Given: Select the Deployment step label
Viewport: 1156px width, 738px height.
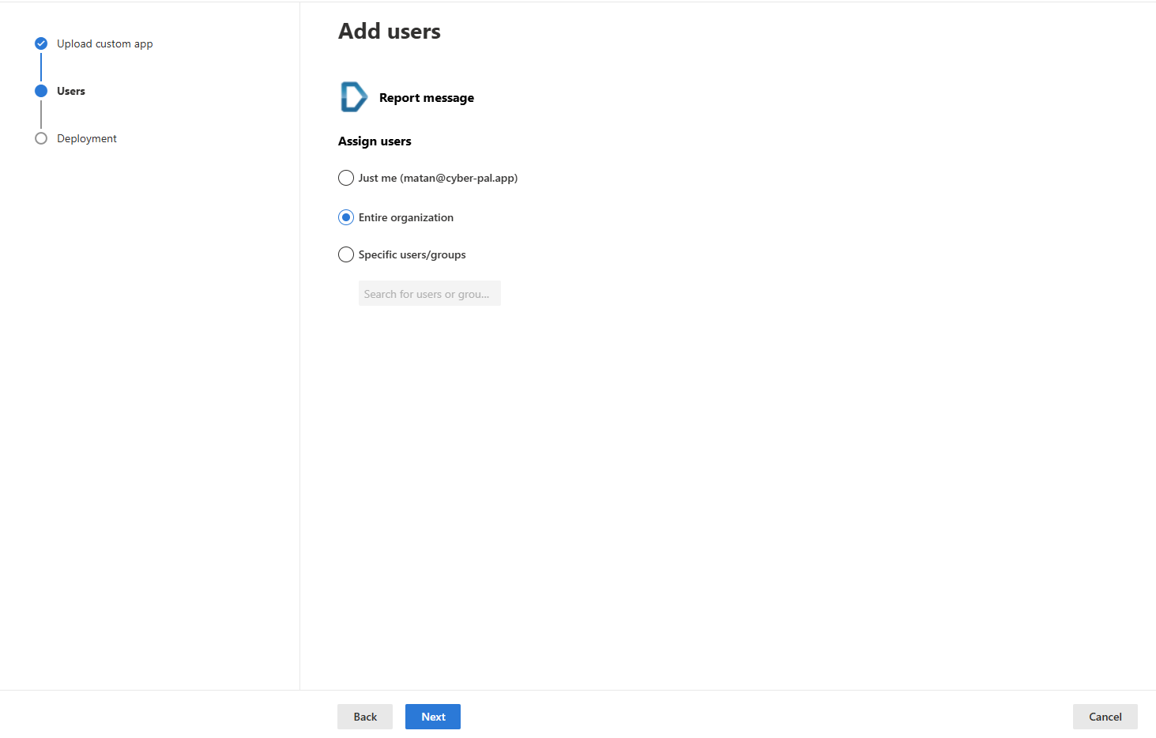Looking at the screenshot, I should click(87, 138).
